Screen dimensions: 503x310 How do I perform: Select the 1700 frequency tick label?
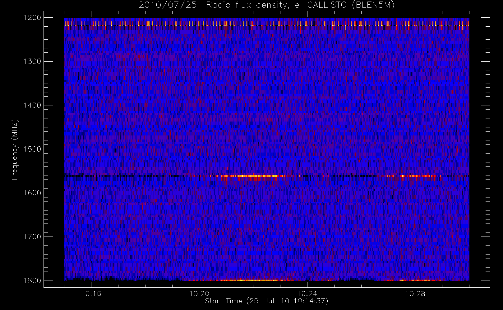32,237
